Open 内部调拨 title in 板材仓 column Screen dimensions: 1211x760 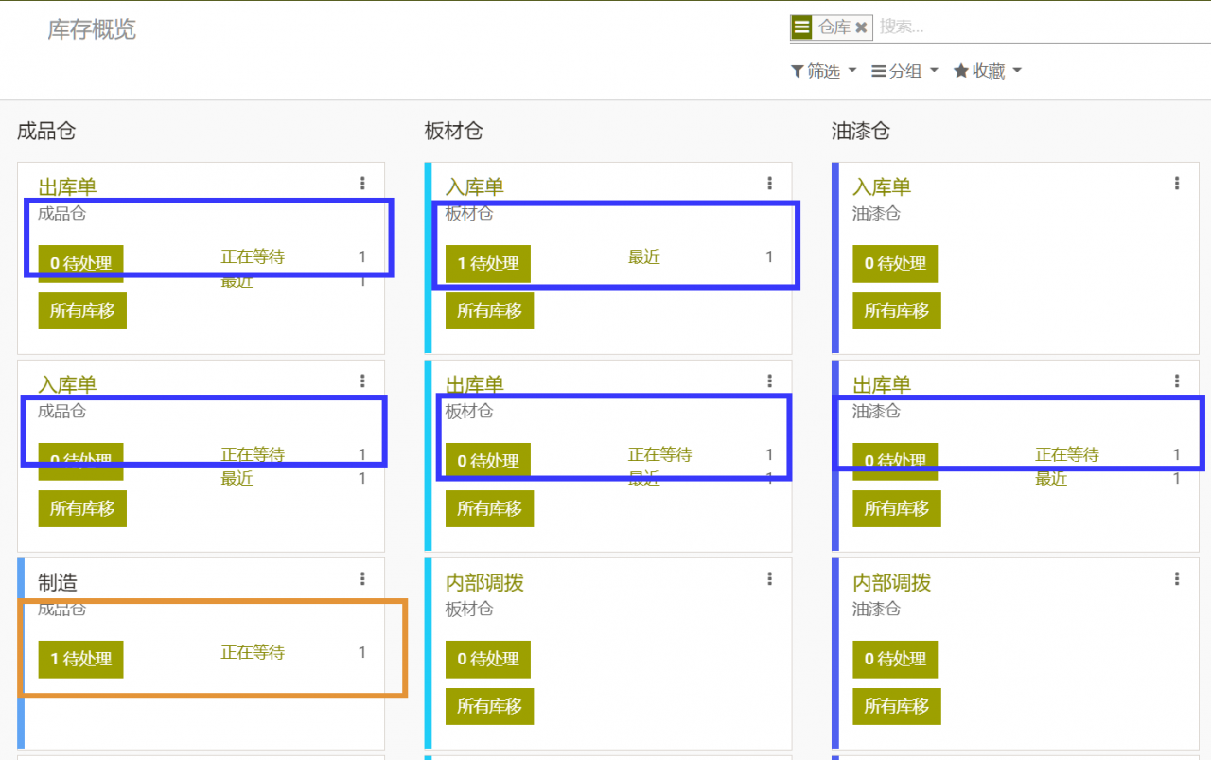pyautogui.click(x=484, y=583)
